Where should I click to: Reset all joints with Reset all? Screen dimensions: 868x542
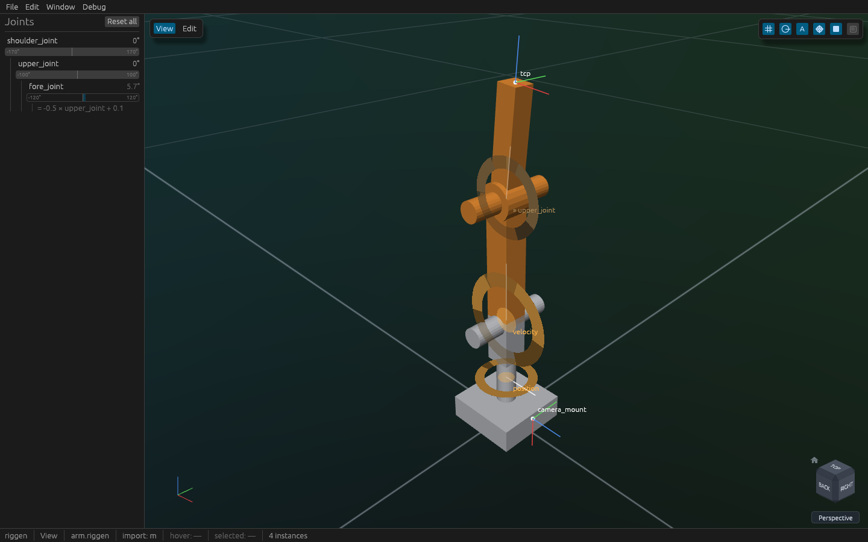122,22
